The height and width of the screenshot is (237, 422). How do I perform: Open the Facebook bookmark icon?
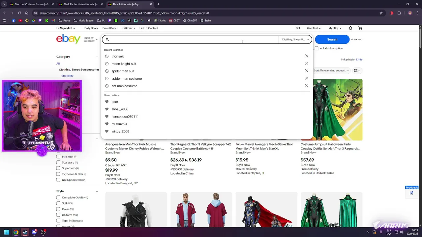[14, 20]
